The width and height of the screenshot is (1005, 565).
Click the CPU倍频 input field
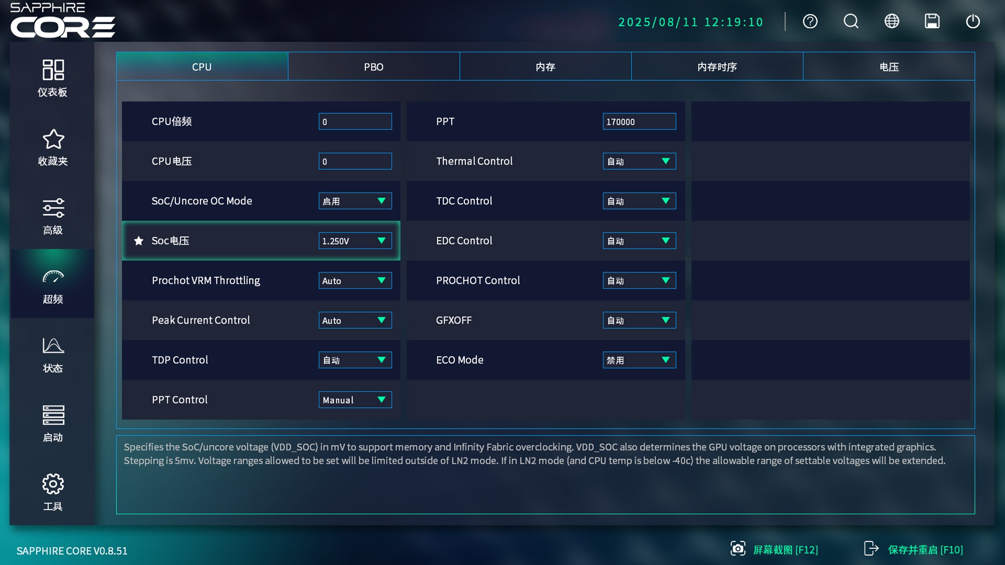tap(355, 122)
